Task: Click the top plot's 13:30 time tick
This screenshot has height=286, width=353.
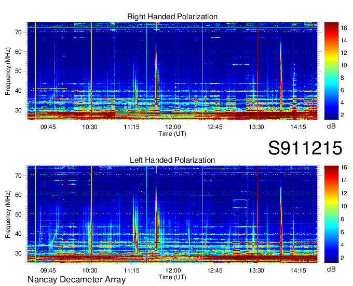Action: (256, 127)
